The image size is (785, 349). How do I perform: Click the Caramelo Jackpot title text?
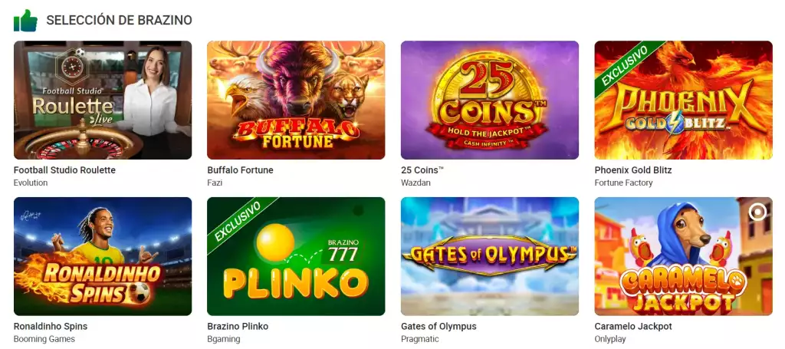pyautogui.click(x=632, y=327)
